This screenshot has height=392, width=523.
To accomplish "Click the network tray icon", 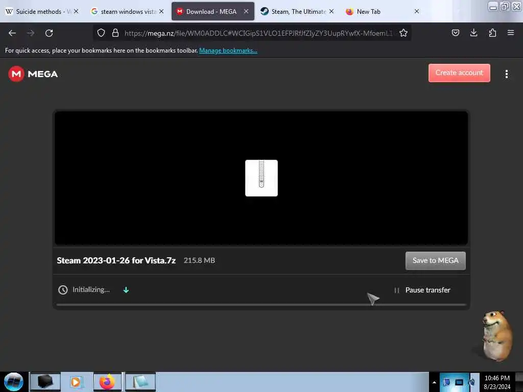I will coord(459,382).
